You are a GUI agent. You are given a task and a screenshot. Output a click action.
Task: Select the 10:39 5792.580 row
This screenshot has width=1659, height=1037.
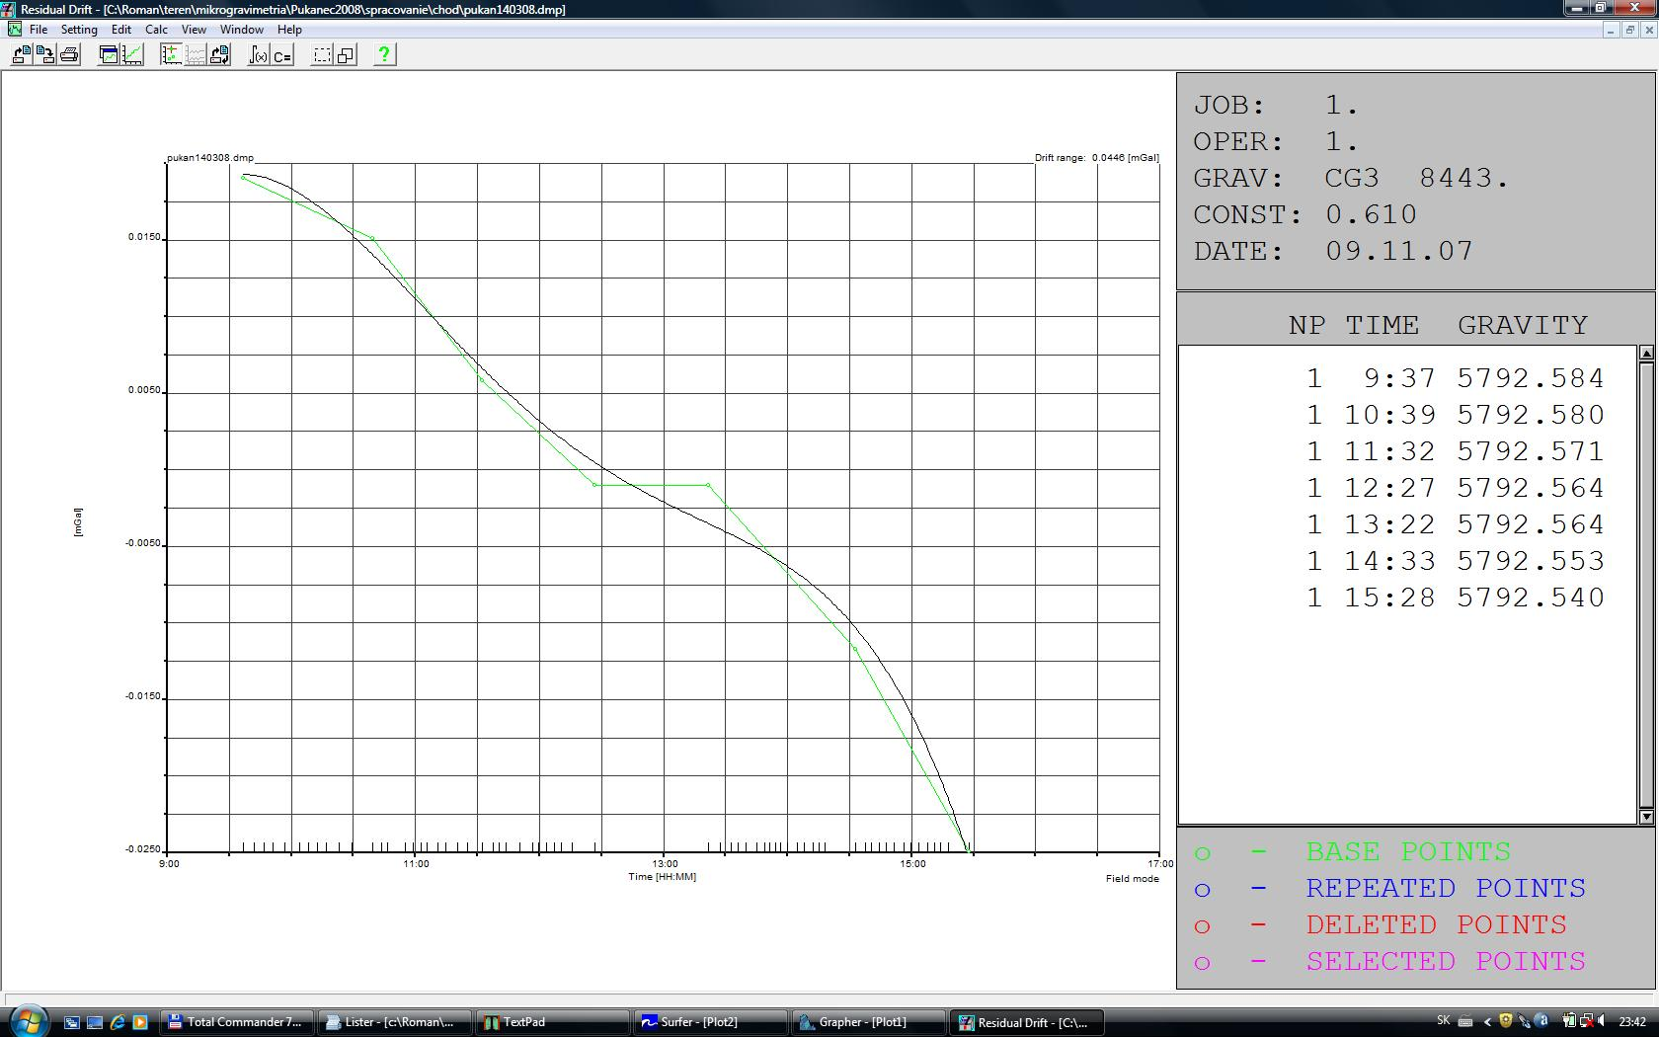click(1456, 415)
